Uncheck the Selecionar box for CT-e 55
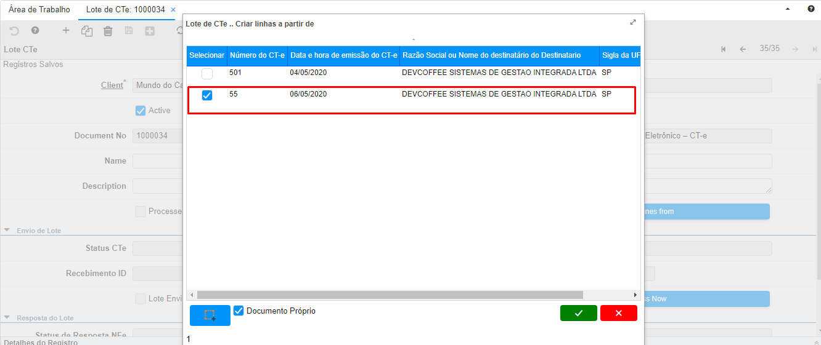The width and height of the screenshot is (821, 345). coord(207,95)
